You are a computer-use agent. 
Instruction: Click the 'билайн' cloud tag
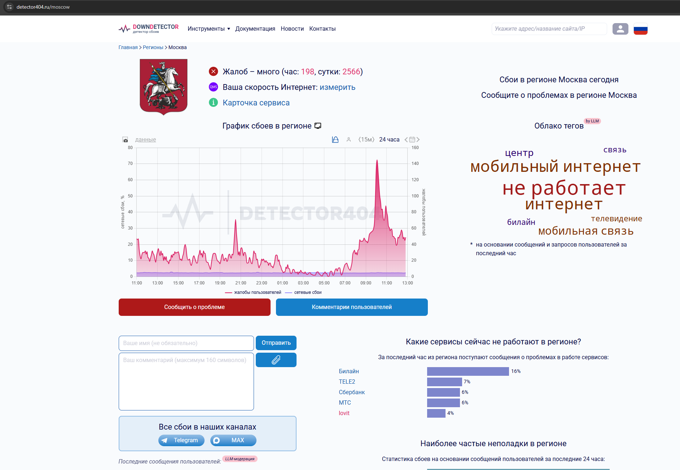(x=521, y=222)
